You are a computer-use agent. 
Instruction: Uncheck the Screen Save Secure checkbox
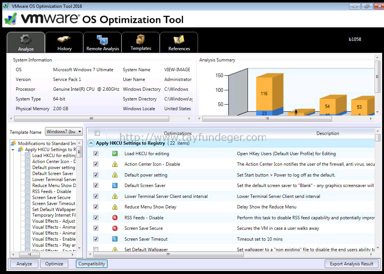(96, 228)
